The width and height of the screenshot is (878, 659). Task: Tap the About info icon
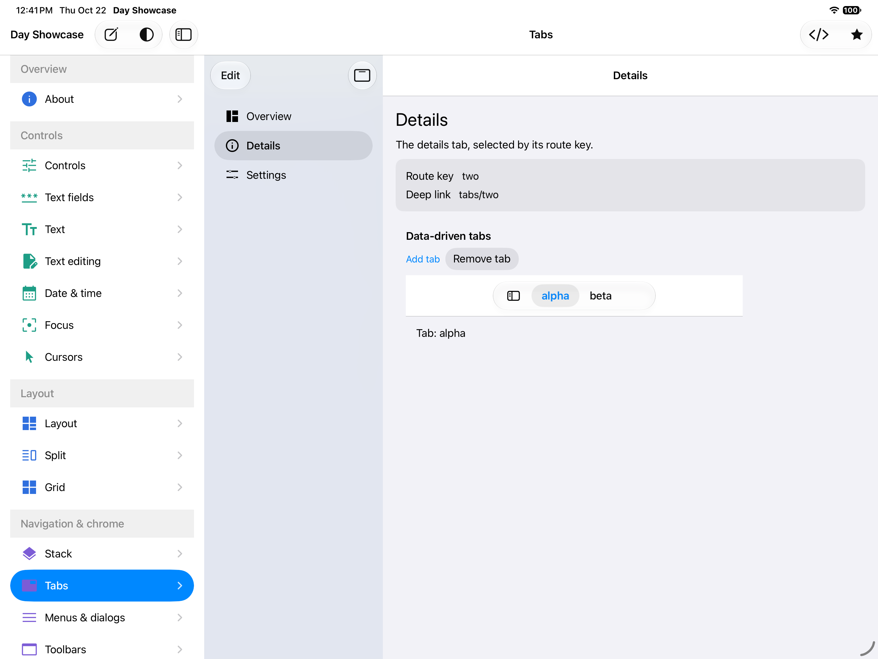pyautogui.click(x=29, y=99)
